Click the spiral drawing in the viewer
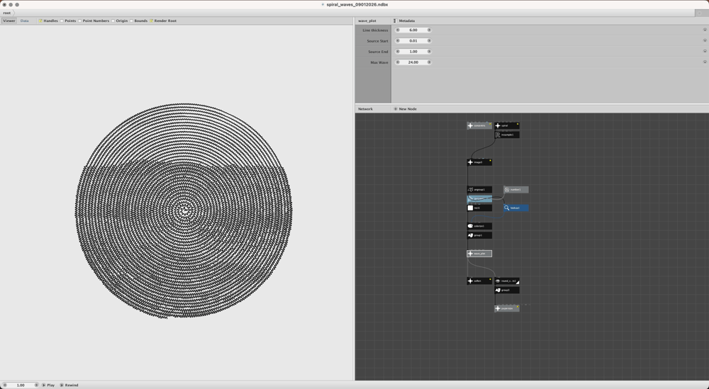 pyautogui.click(x=184, y=211)
